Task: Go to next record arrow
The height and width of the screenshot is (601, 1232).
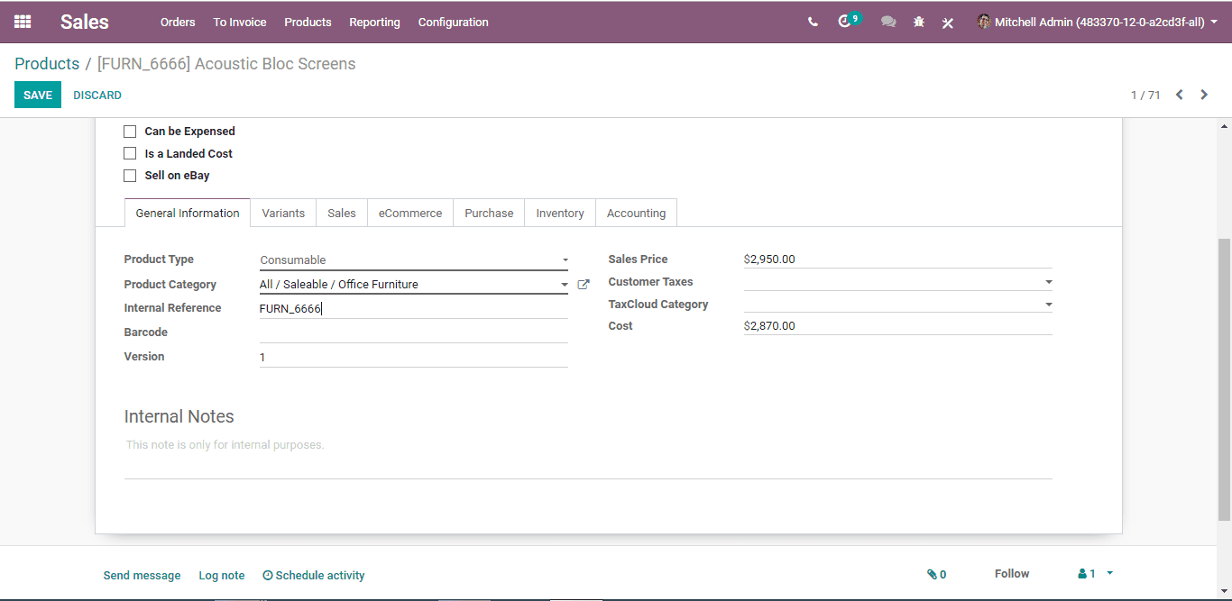Action: point(1204,95)
